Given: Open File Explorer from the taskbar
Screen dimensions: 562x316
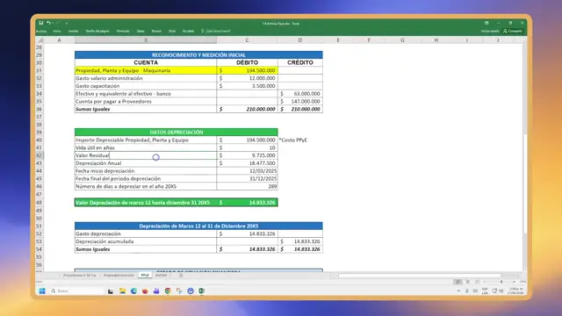Looking at the screenshot, I should click(122, 291).
